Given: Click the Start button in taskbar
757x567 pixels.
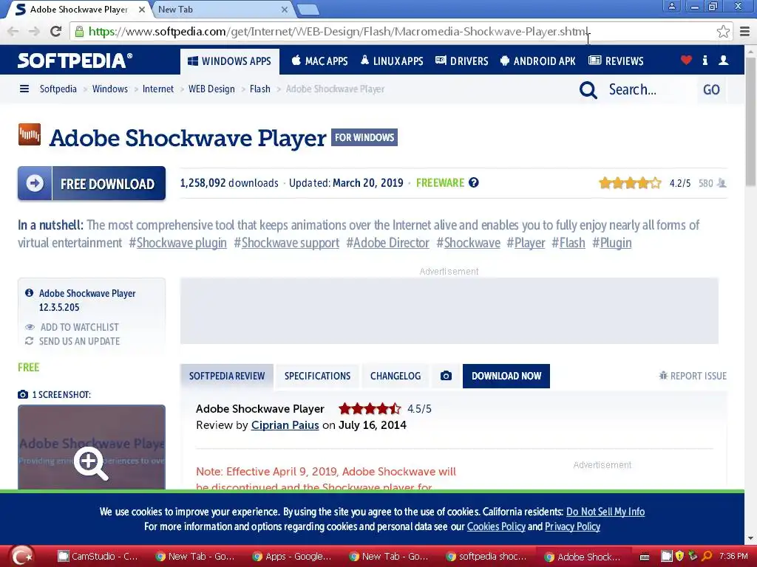Looking at the screenshot, I should click(22, 556).
